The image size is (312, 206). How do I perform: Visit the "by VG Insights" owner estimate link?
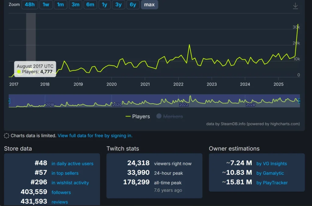coord(271,163)
